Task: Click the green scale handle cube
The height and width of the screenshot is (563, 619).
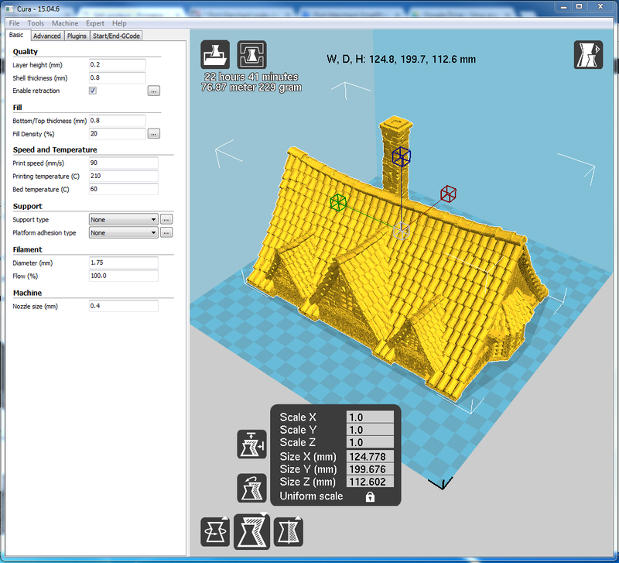Action: point(338,202)
